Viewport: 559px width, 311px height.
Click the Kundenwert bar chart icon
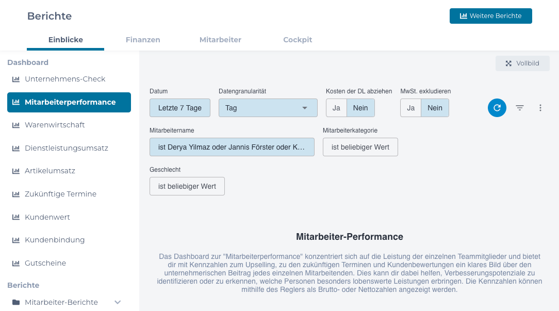pos(15,217)
